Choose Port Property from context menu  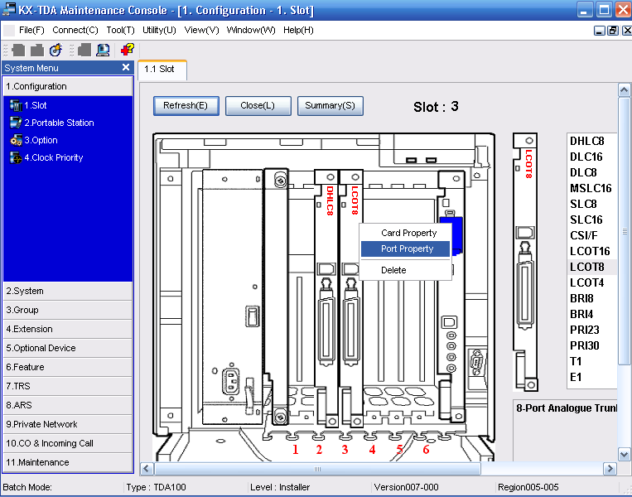pos(406,248)
